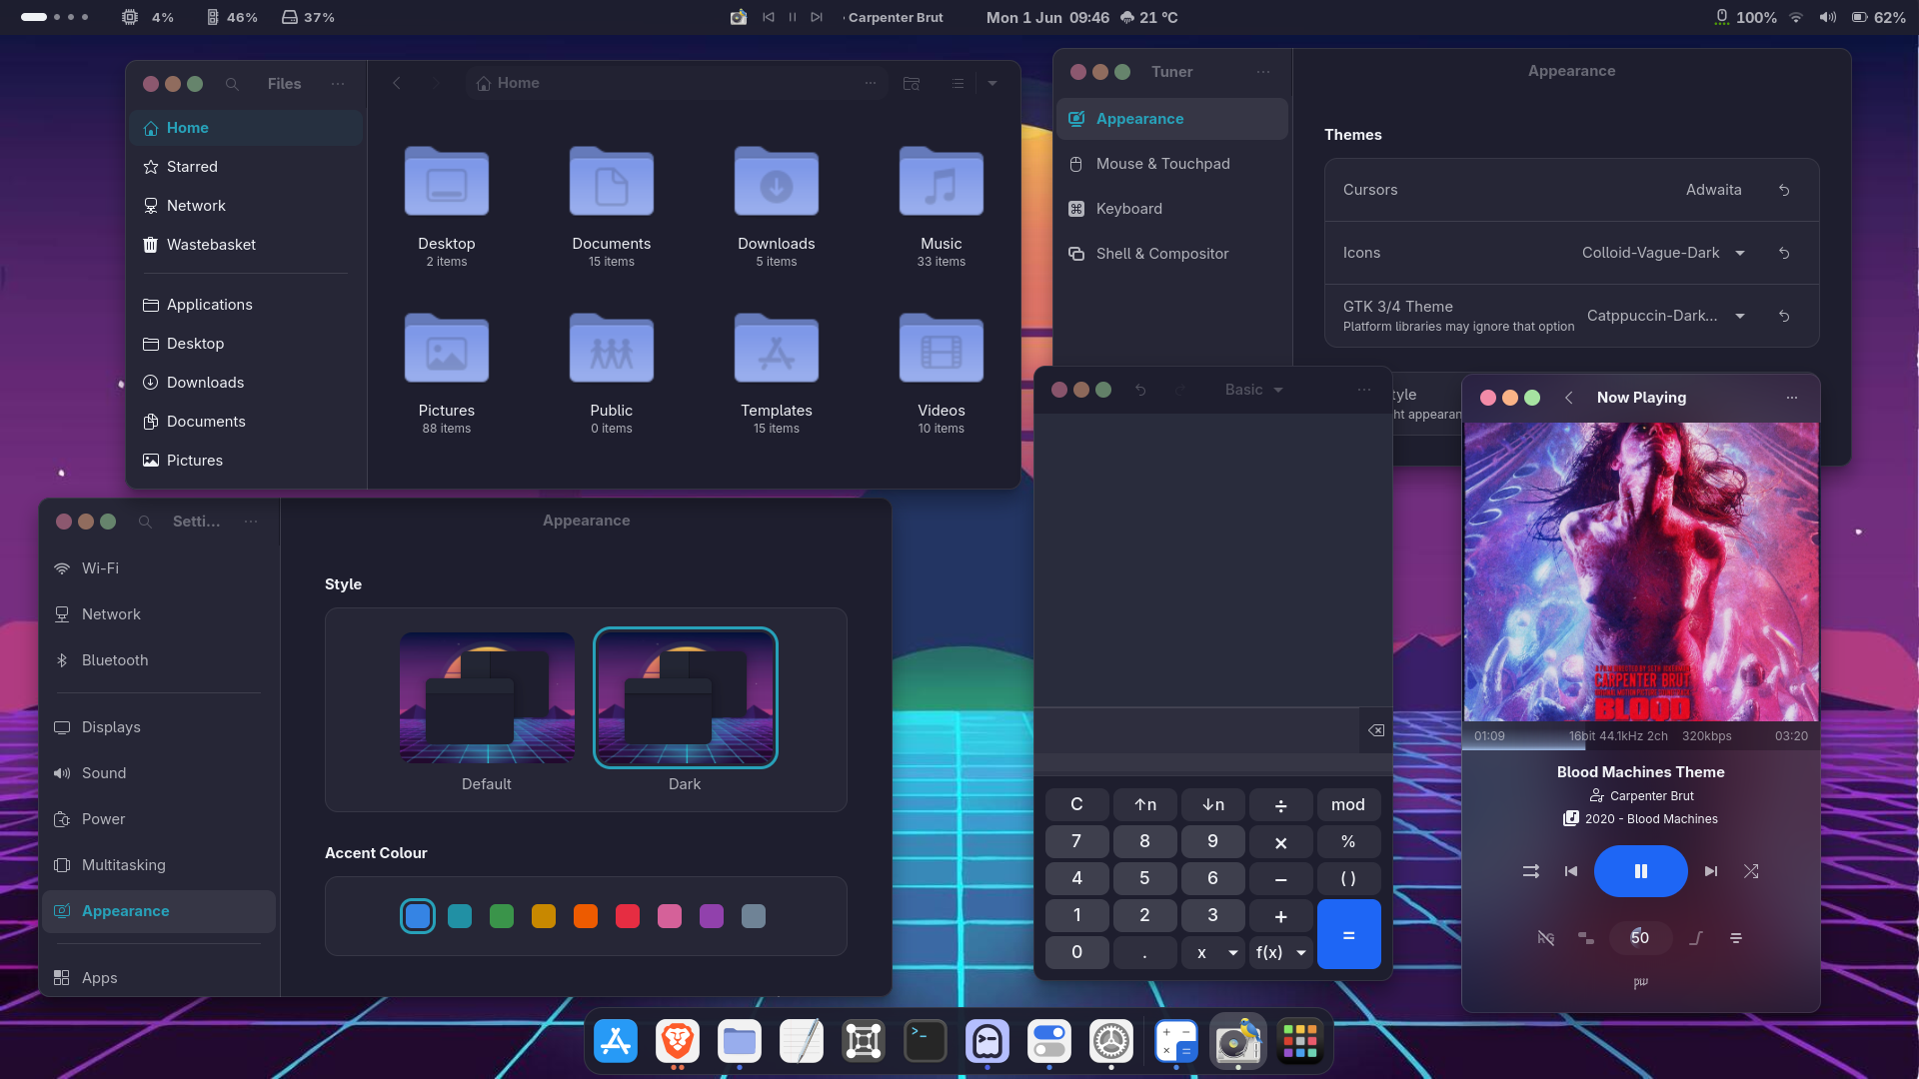This screenshot has width=1919, height=1079.
Task: Select Starred in Files sidebar
Action: pos(246,167)
